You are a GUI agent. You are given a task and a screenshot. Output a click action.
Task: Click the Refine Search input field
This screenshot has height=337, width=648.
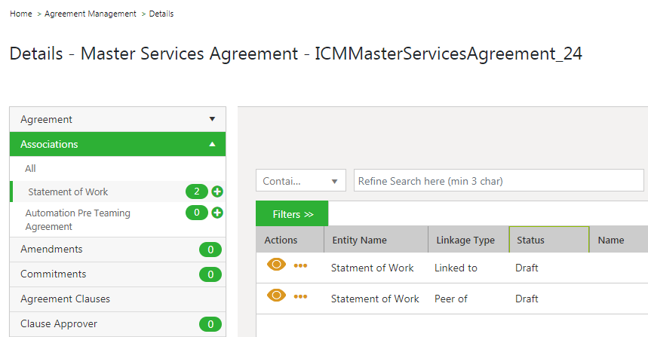498,181
